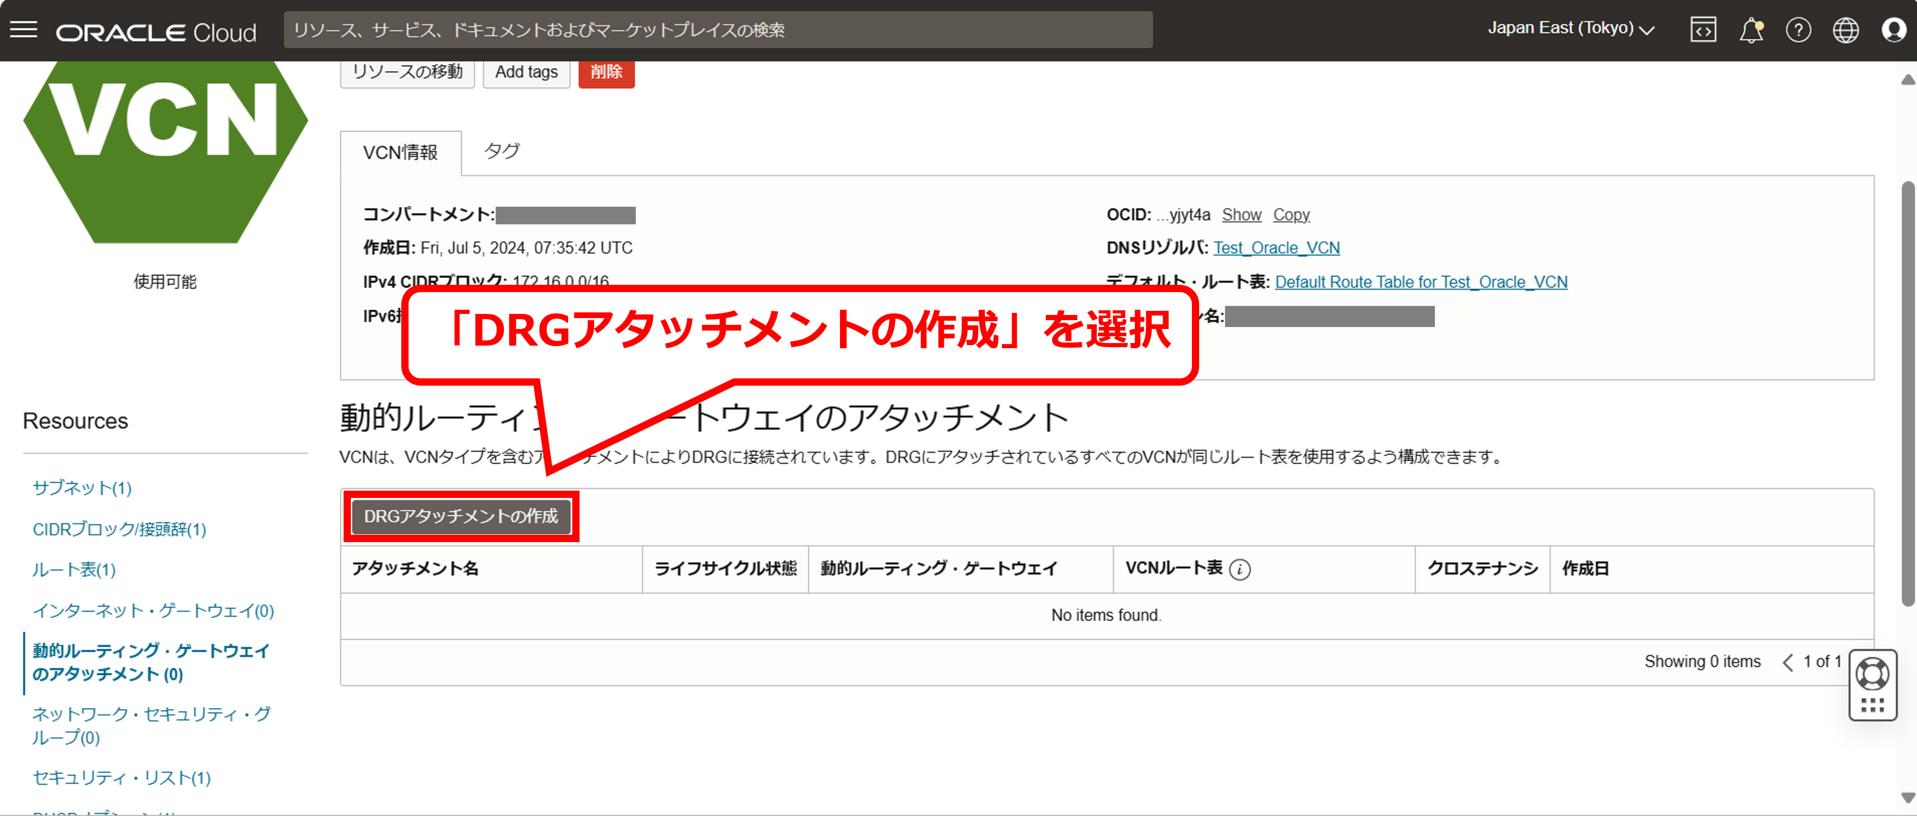Click the Add tags button
Screen dimensions: 1917x816
[x=526, y=72]
